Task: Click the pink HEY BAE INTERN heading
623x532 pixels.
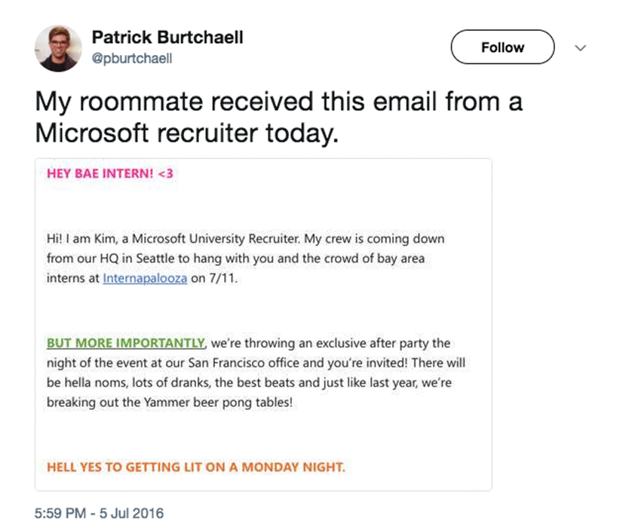Action: click(x=110, y=173)
